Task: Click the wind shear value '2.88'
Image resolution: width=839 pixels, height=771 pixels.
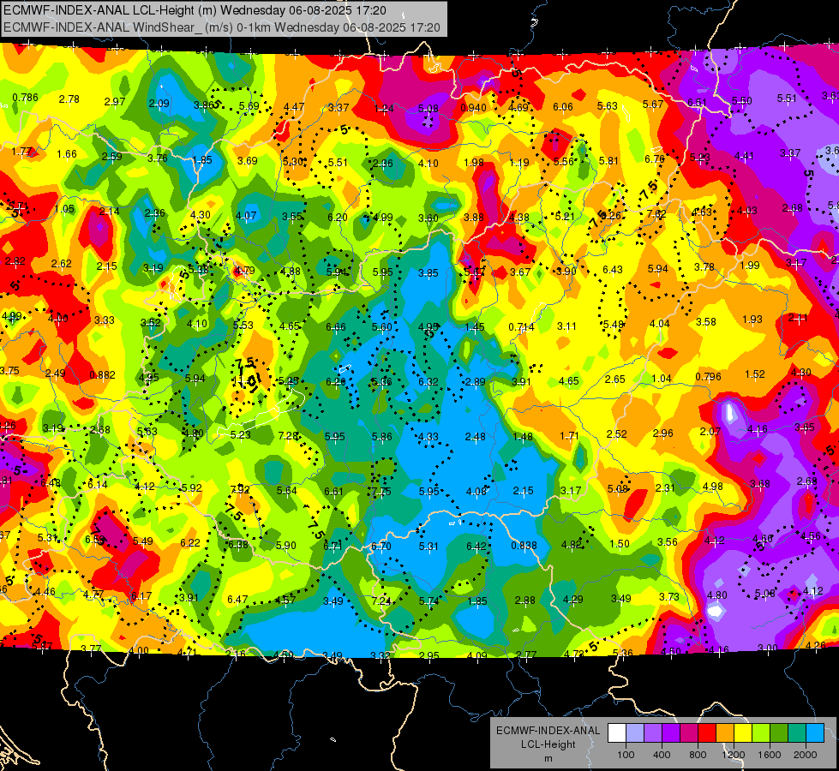Action: 524,601
